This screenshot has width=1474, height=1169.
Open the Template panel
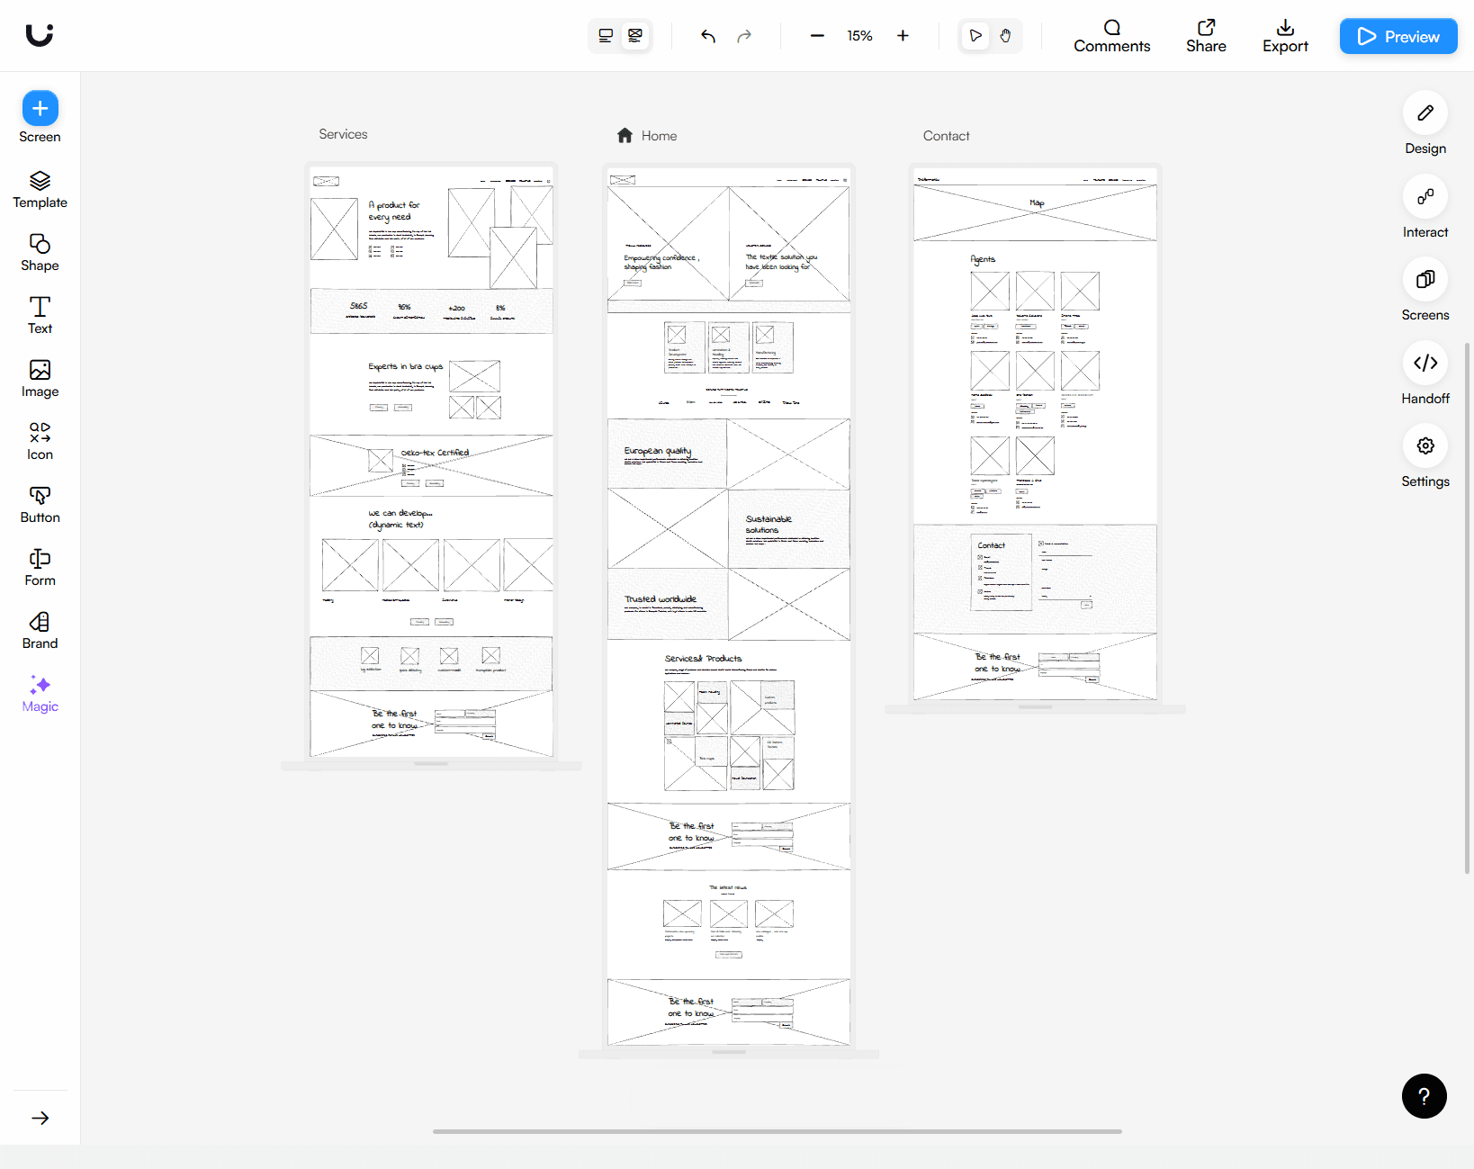[40, 189]
